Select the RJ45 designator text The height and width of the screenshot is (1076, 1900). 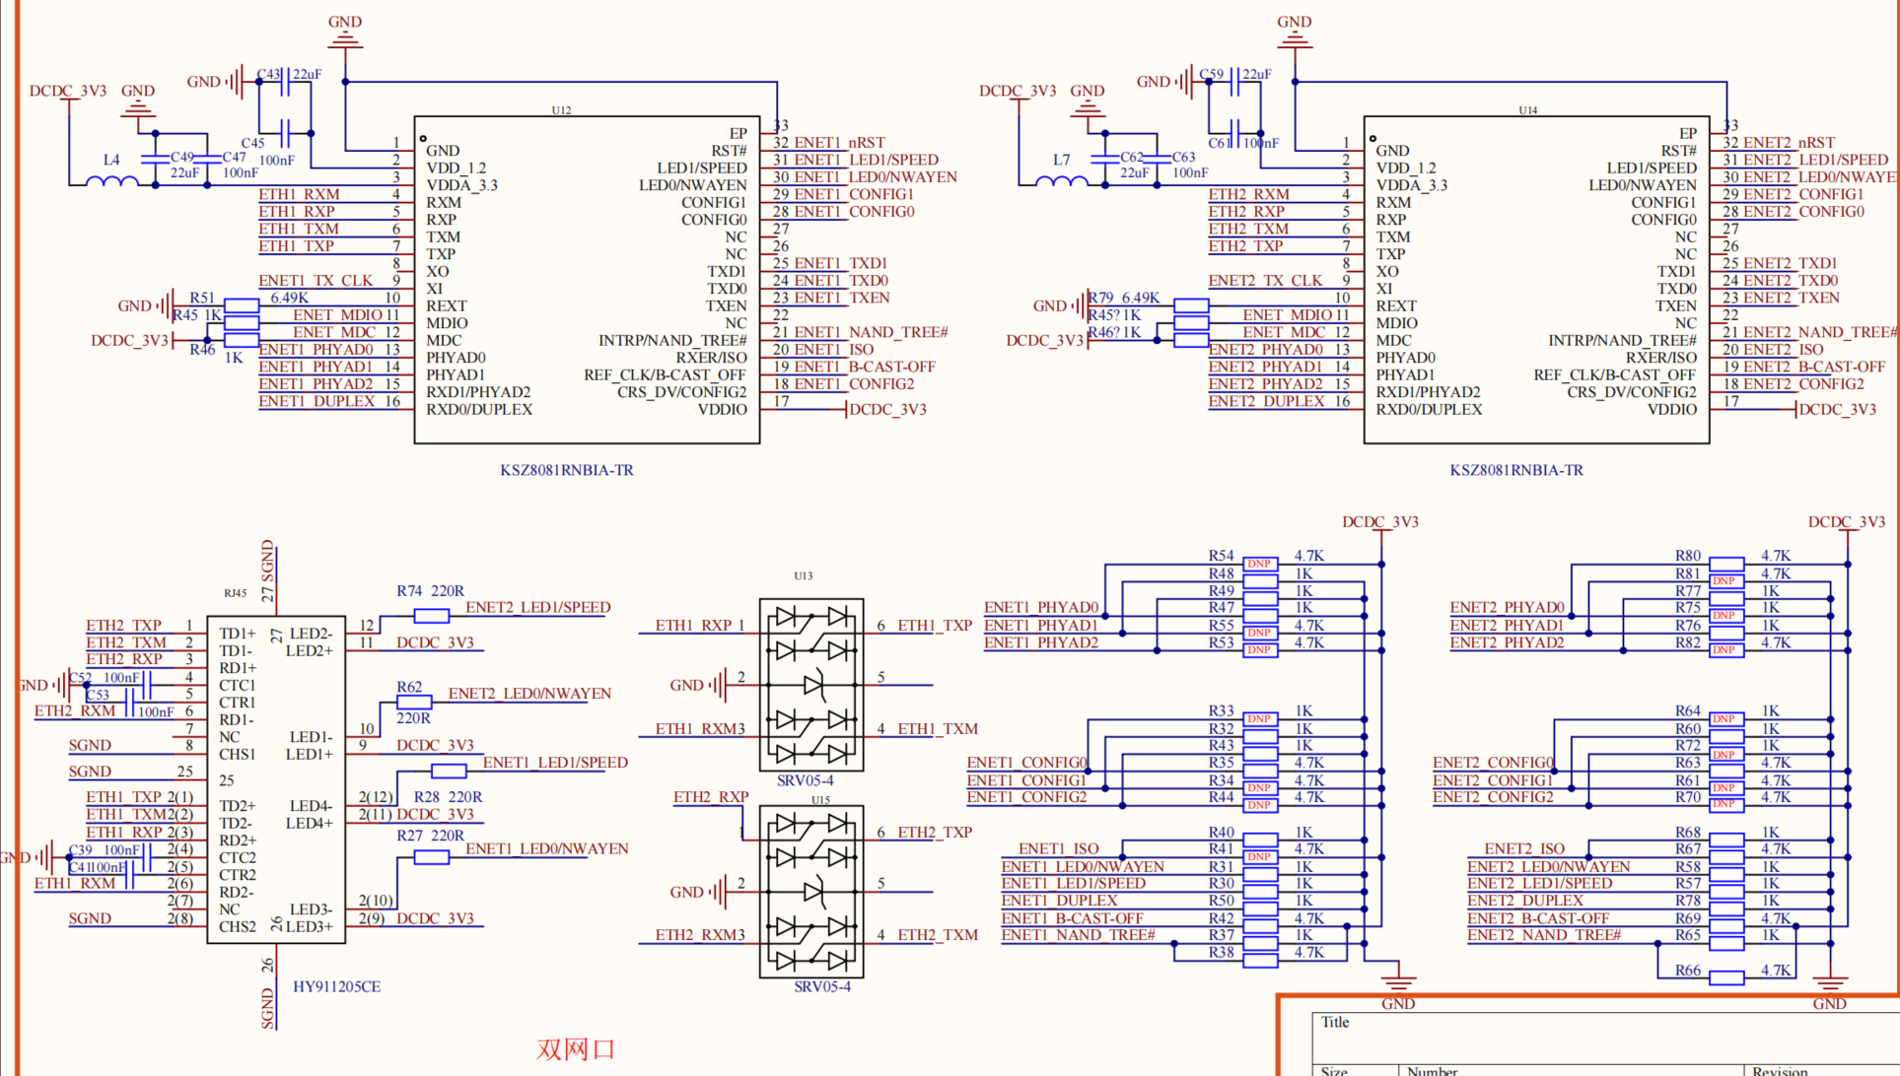235,593
